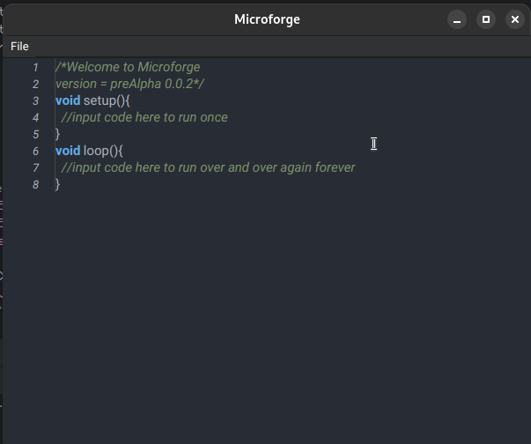Select line number 2 in the gutter
This screenshot has width=531, height=444.
pos(35,84)
